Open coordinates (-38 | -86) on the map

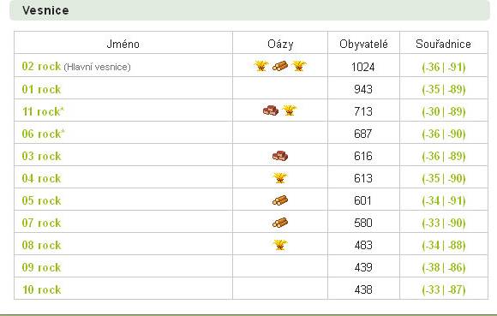click(x=443, y=267)
